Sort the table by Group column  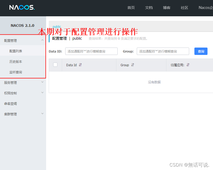click(132, 65)
